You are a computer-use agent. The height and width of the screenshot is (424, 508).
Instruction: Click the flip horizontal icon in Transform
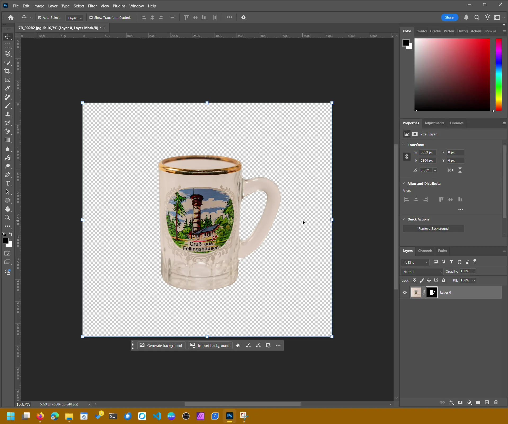point(451,170)
